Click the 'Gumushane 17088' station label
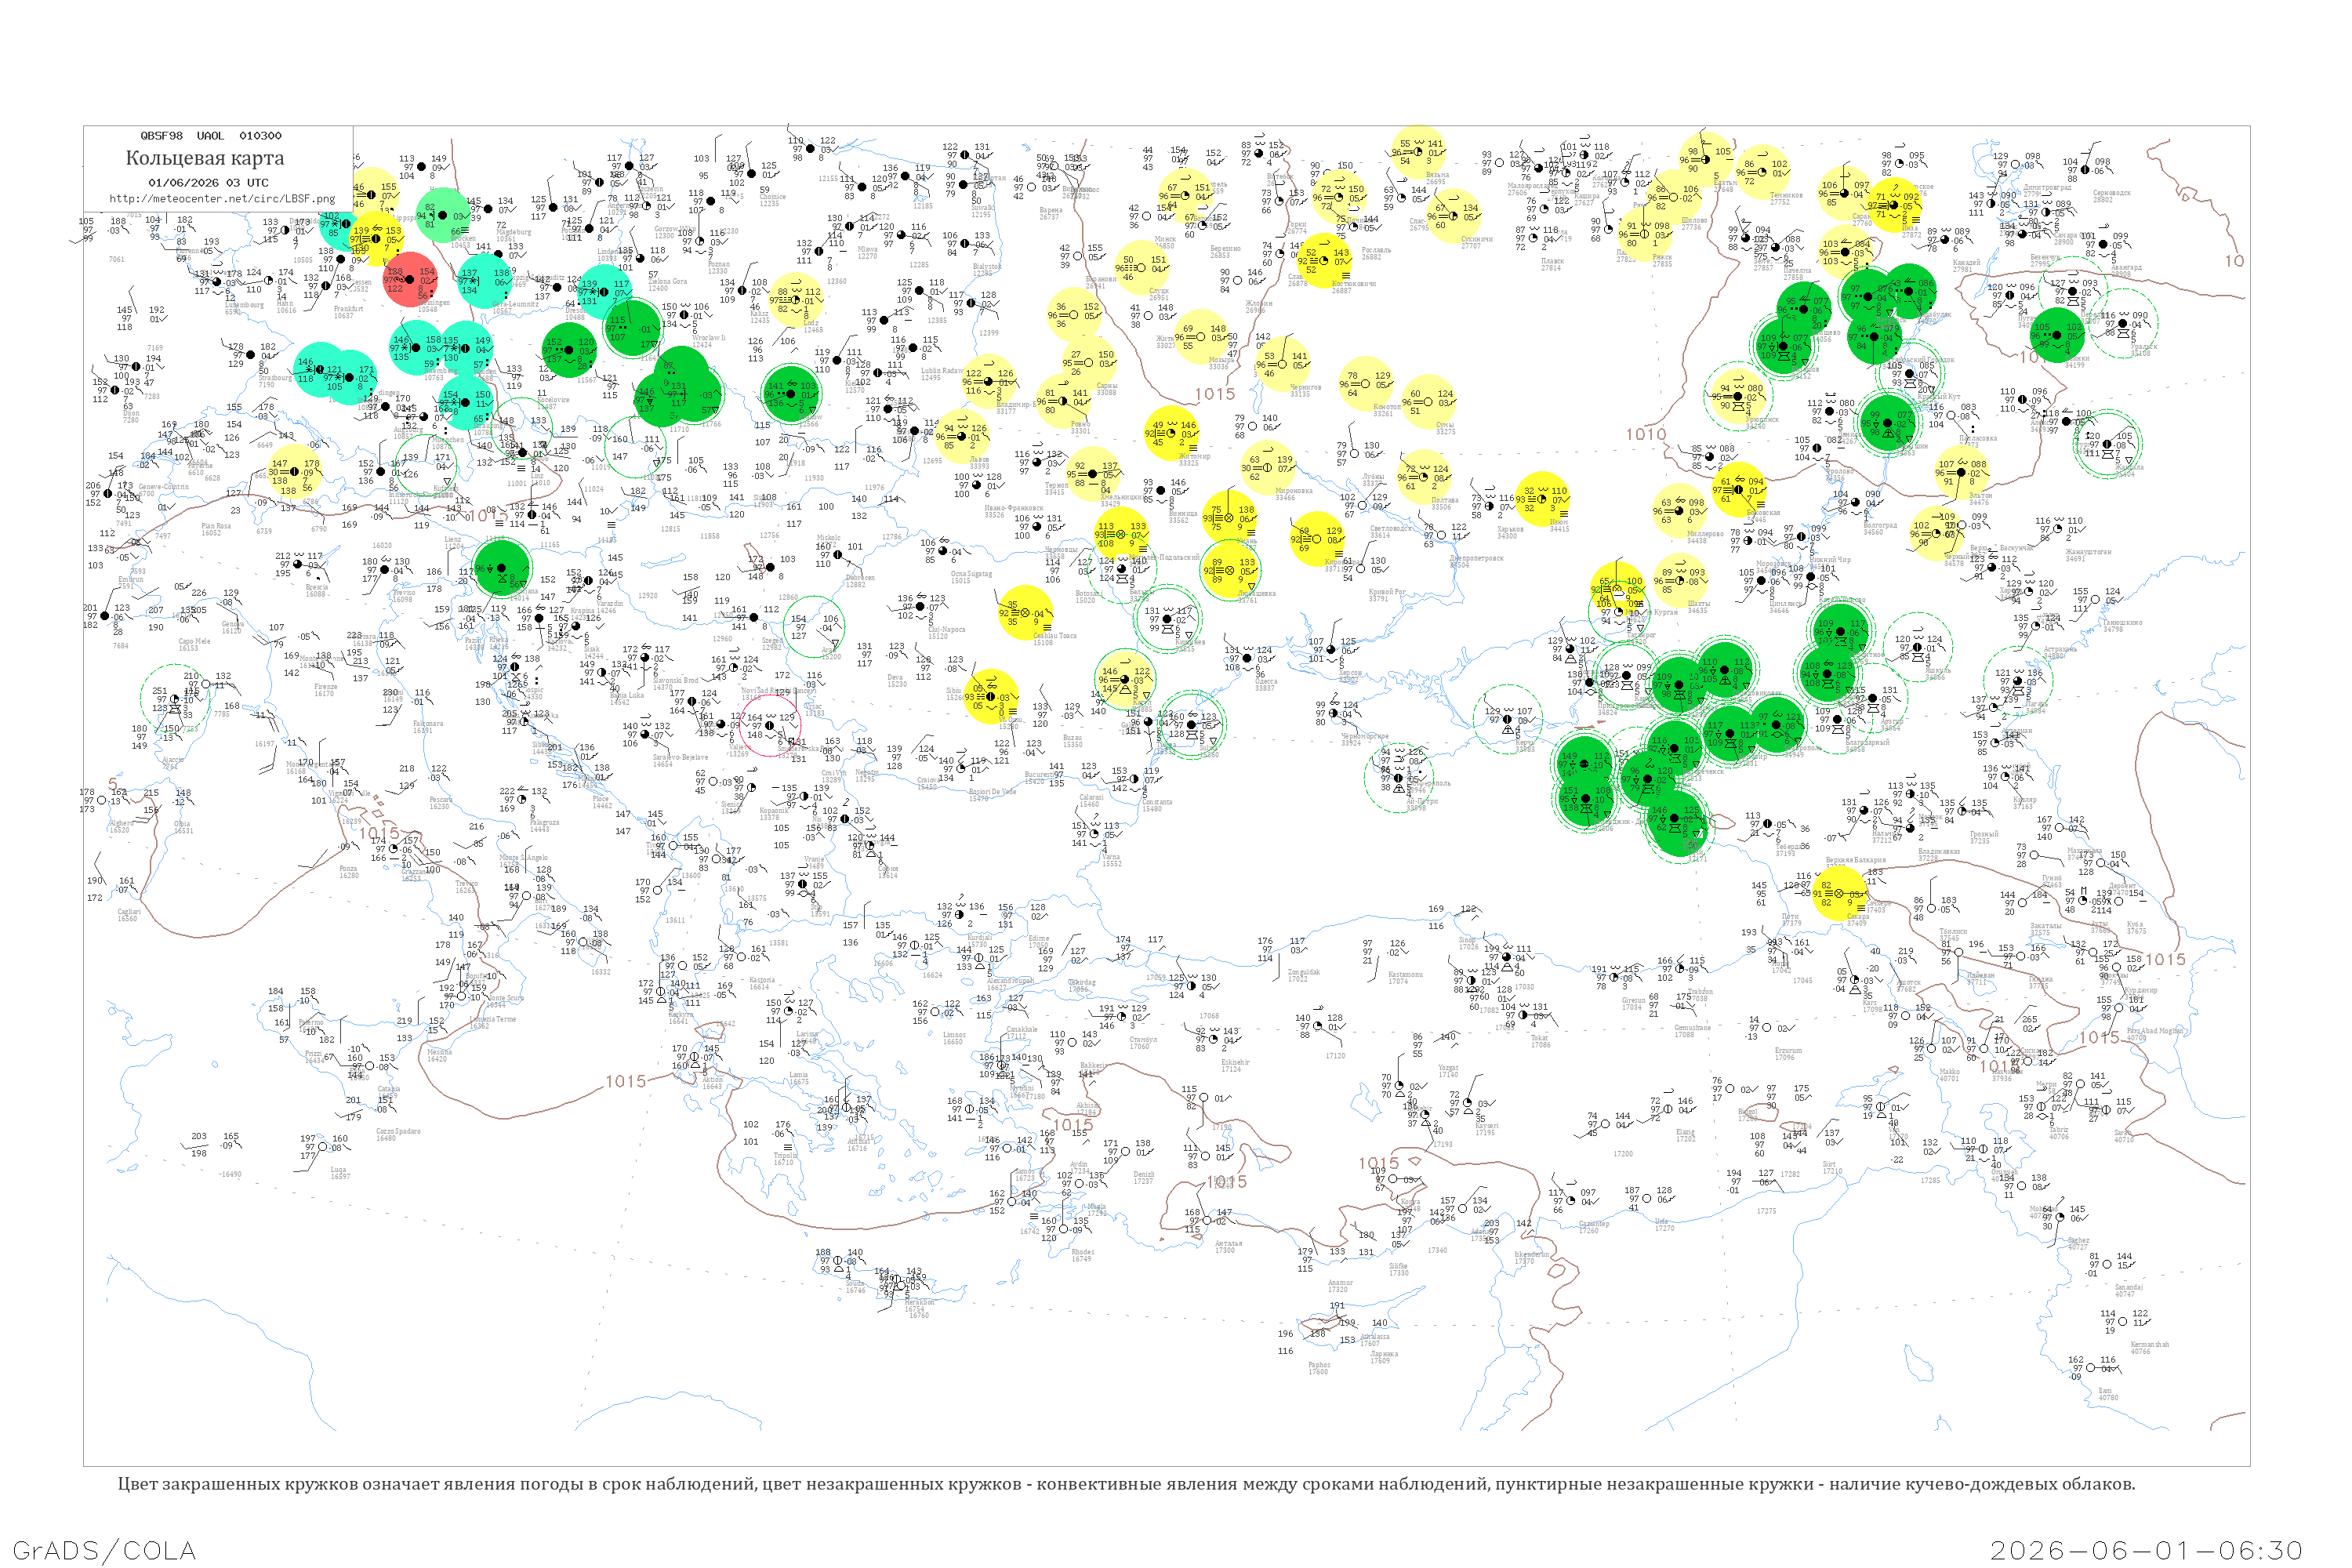 (1692, 1031)
